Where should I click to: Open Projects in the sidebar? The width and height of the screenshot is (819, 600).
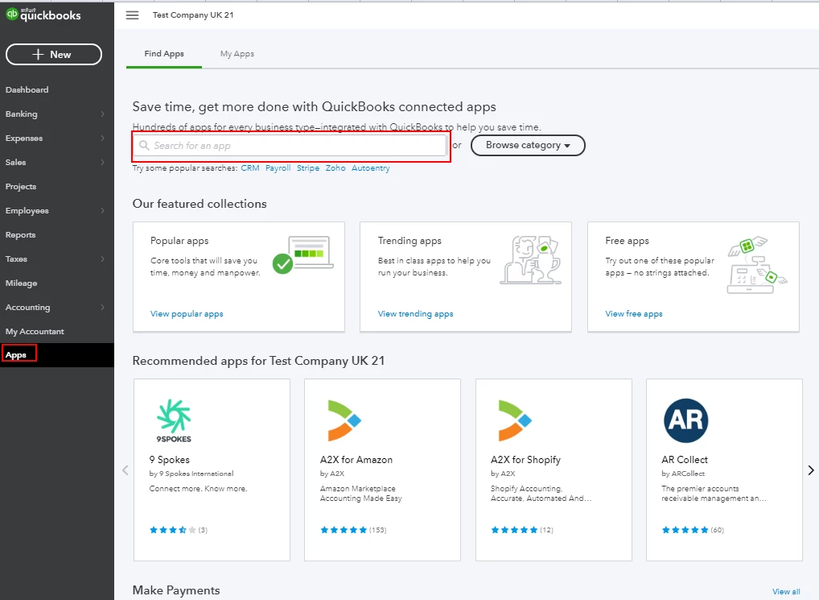(21, 187)
